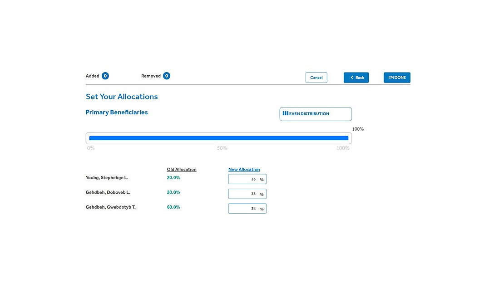Finish with the I'M DONE button
The height and width of the screenshot is (283, 504).
(x=397, y=78)
